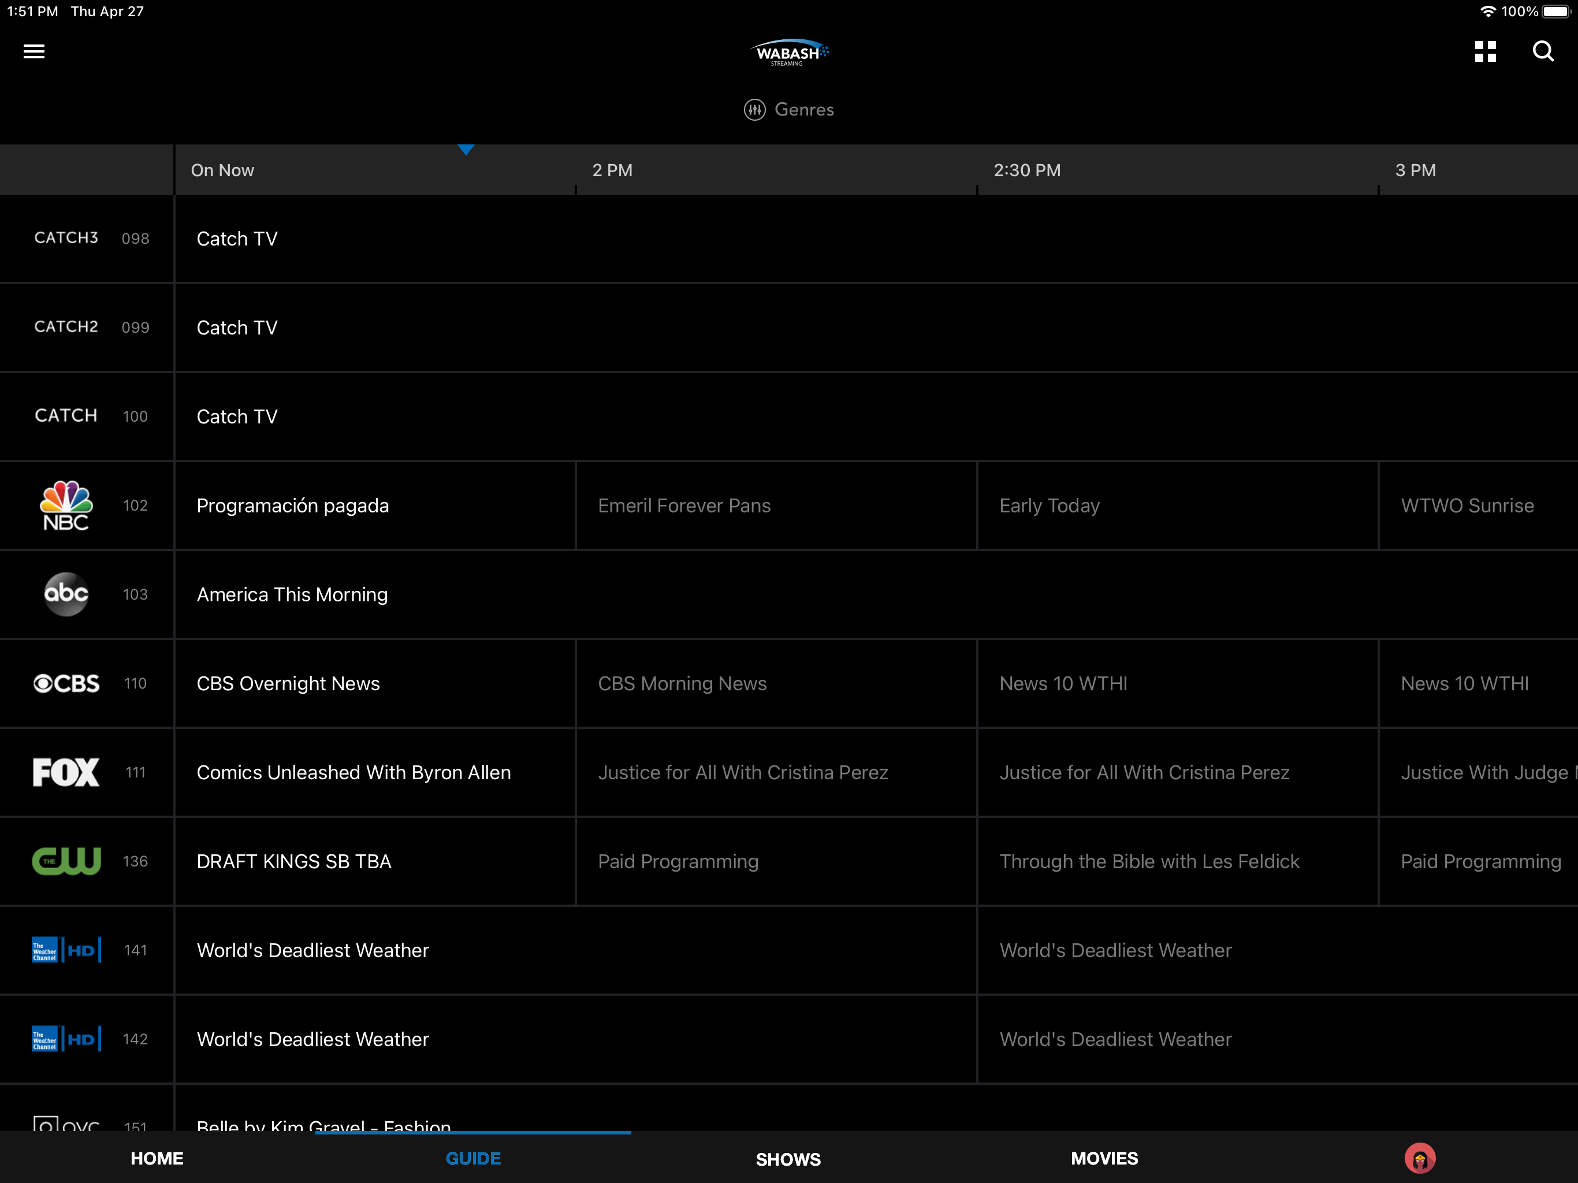The height and width of the screenshot is (1183, 1578).
Task: Tap the current time marker triangle
Action: 466,150
